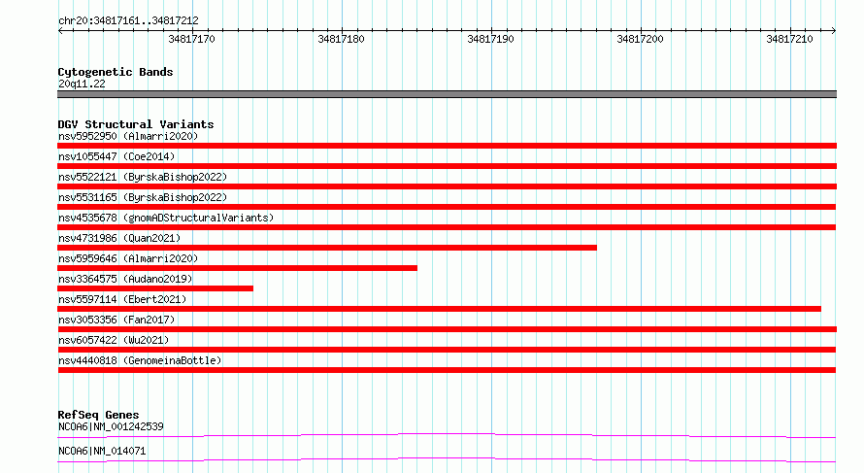Select the Cytogenetic Bands track title
Screen dimensions: 864x473
click(x=116, y=72)
